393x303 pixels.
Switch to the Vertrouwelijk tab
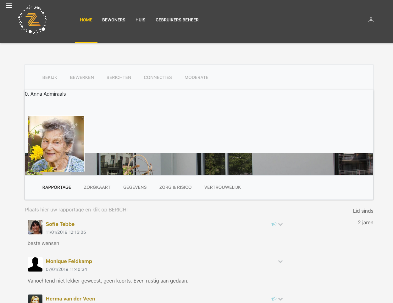tap(223, 187)
